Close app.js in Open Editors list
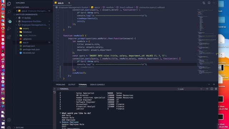Viewport: 229px width, 129px height. pyautogui.click(x=17, y=11)
